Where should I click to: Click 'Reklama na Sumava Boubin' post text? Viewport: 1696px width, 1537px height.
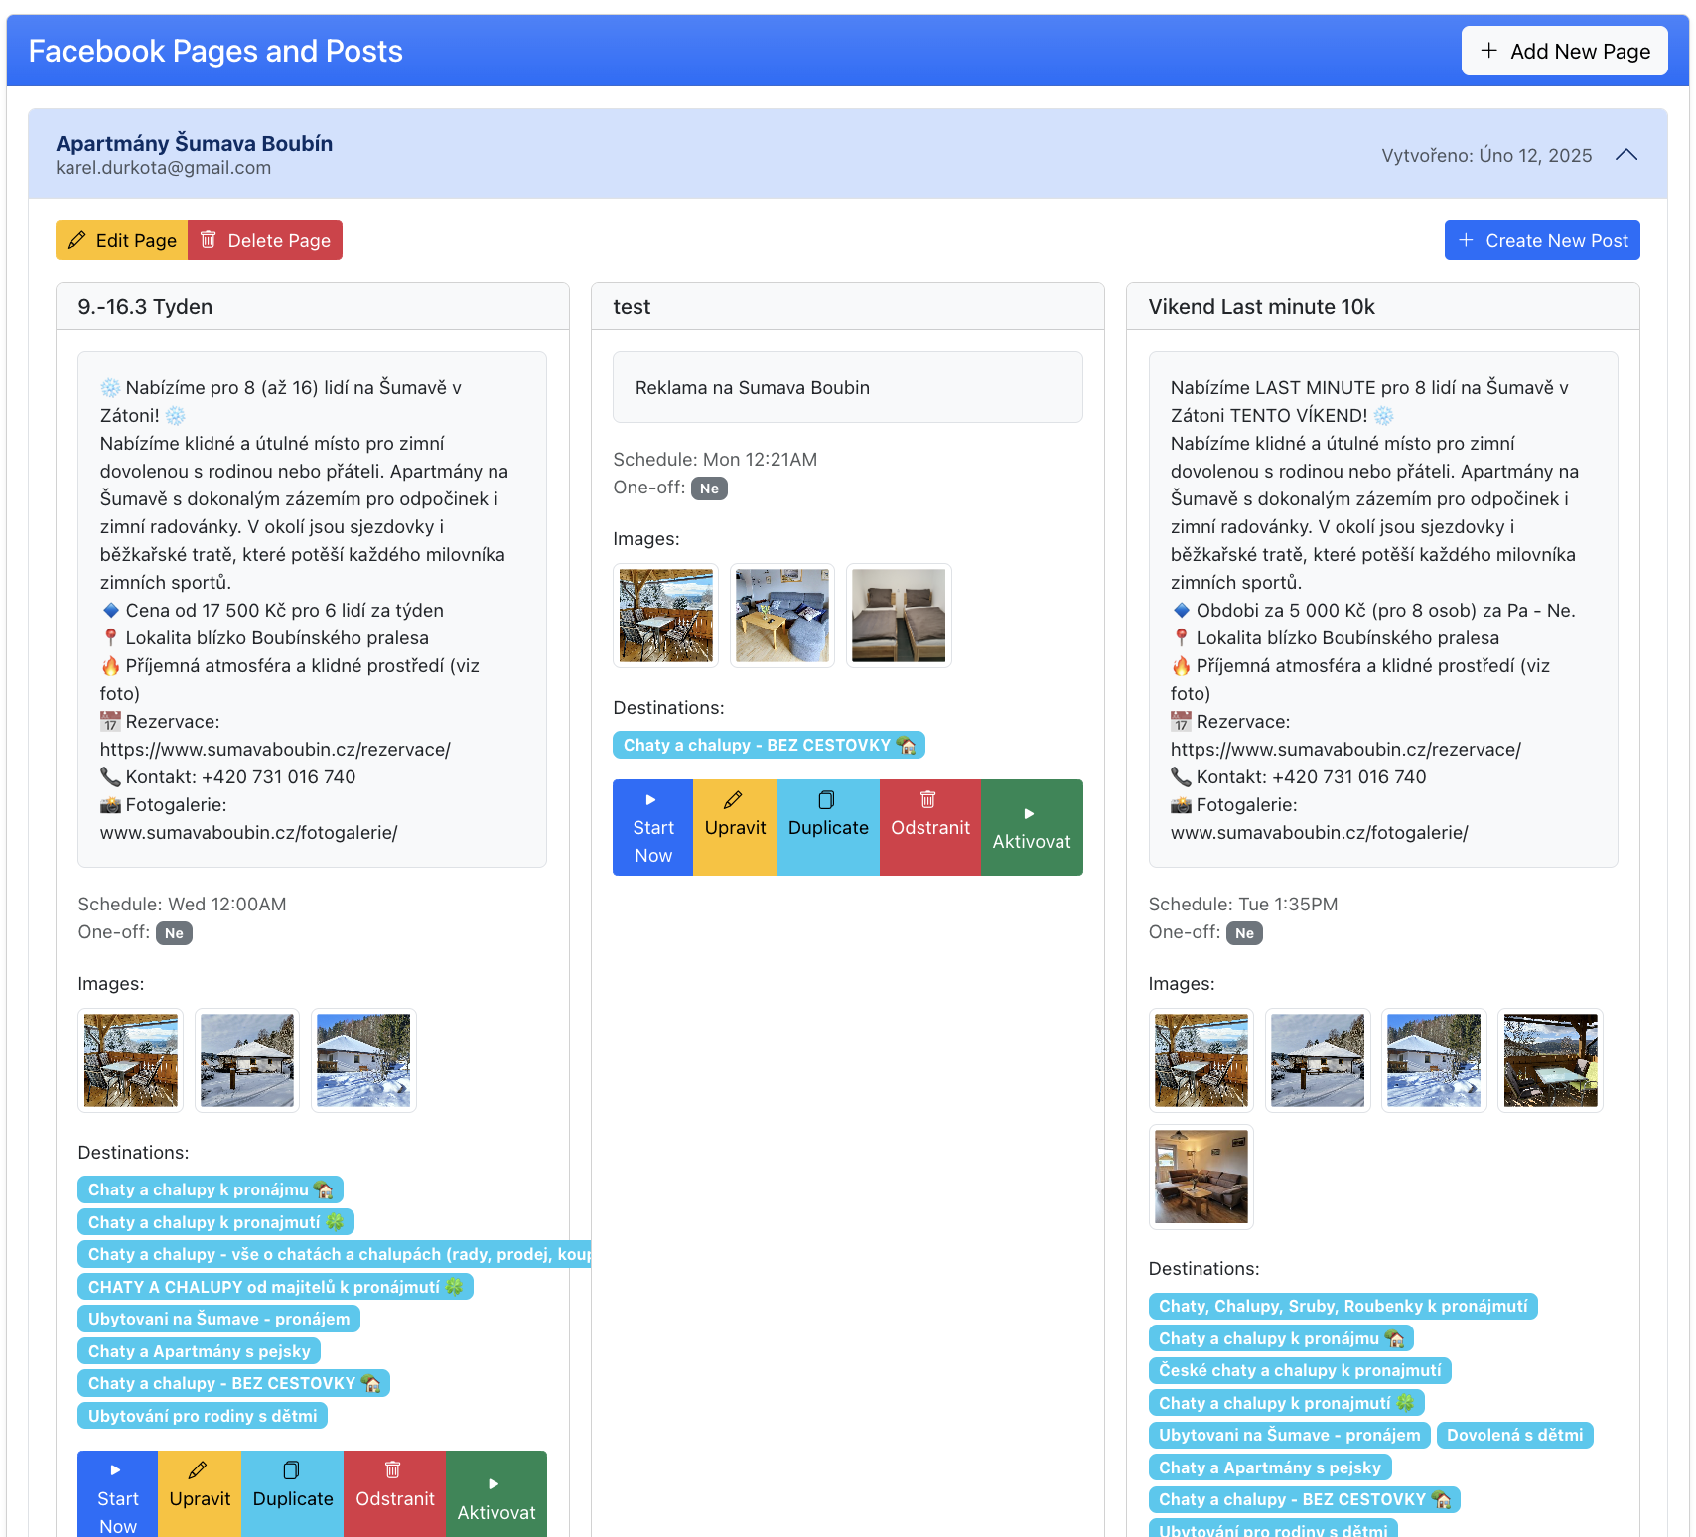click(752, 388)
